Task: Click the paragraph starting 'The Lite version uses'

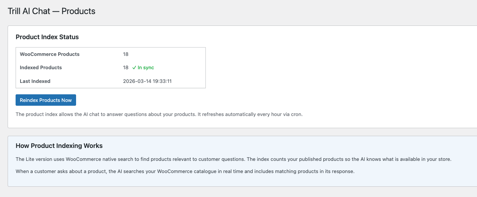Action: 234,159
